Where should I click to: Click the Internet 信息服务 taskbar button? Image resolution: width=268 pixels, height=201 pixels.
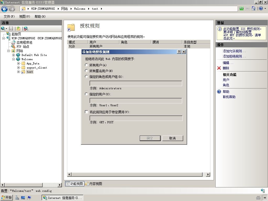(x=63, y=198)
